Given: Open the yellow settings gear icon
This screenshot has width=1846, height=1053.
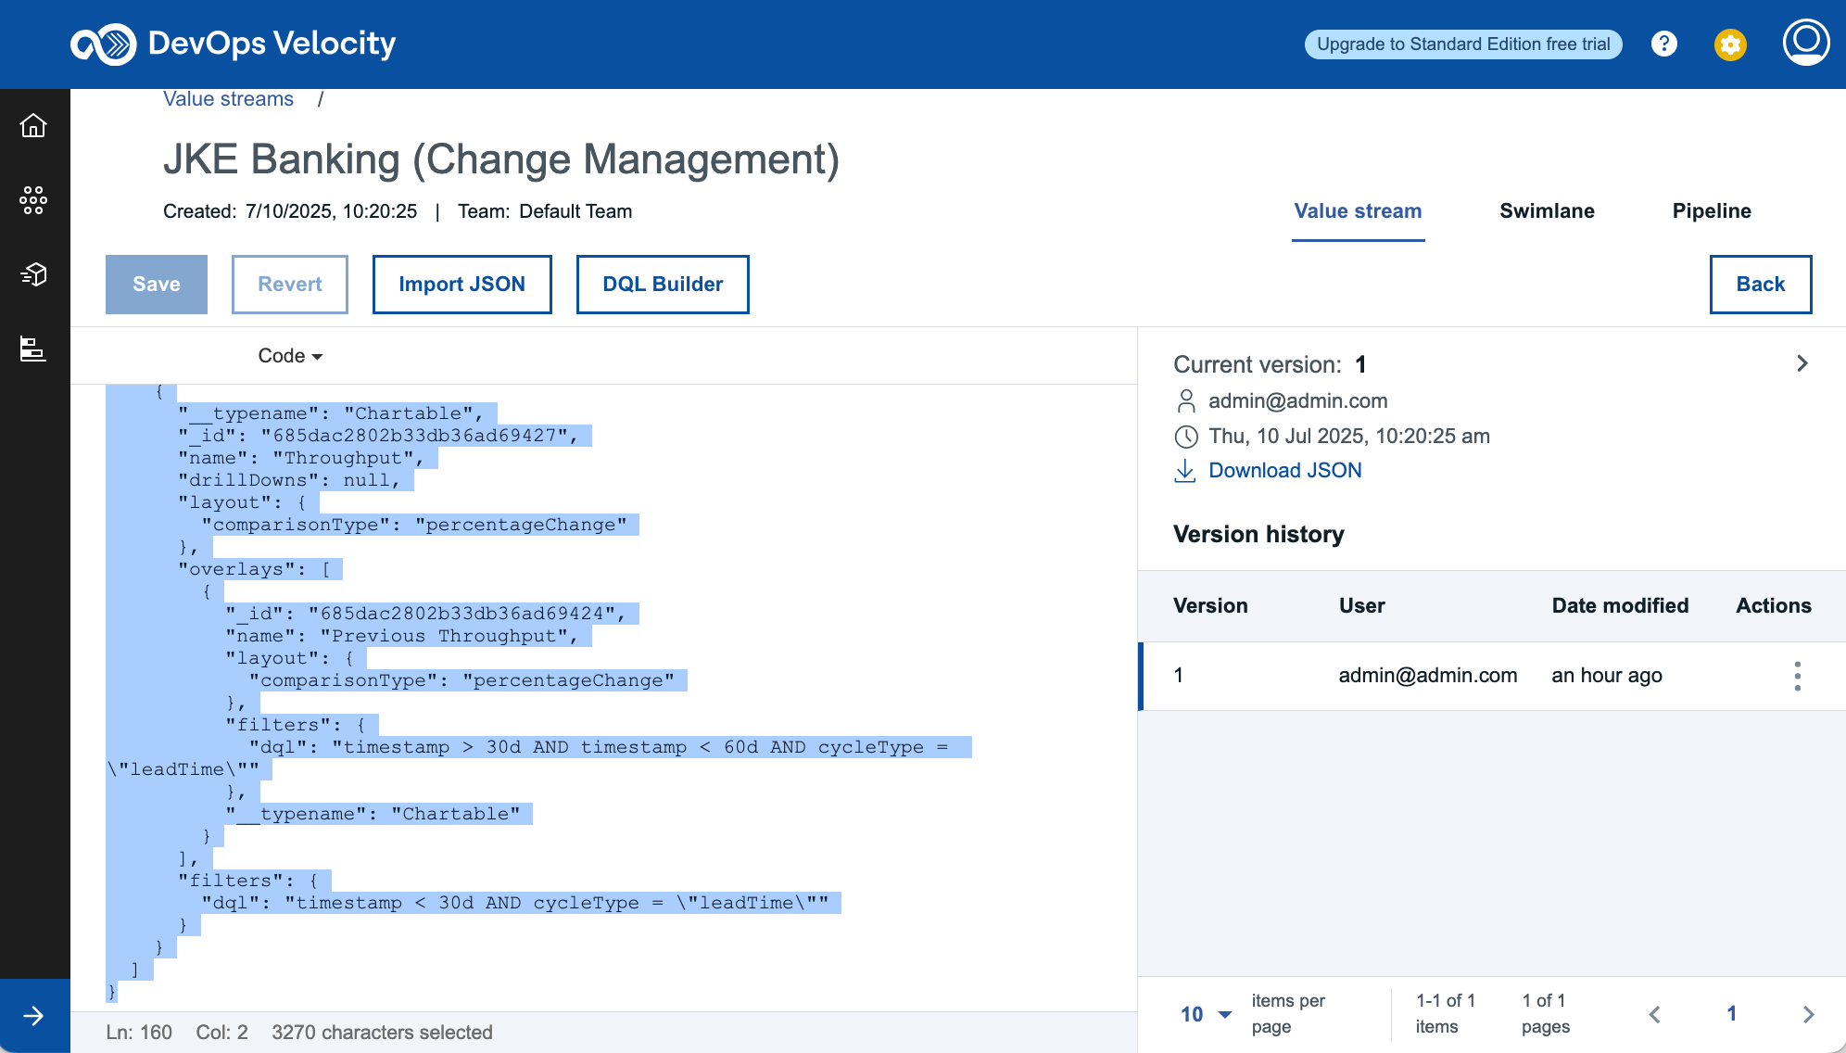Looking at the screenshot, I should (x=1730, y=44).
